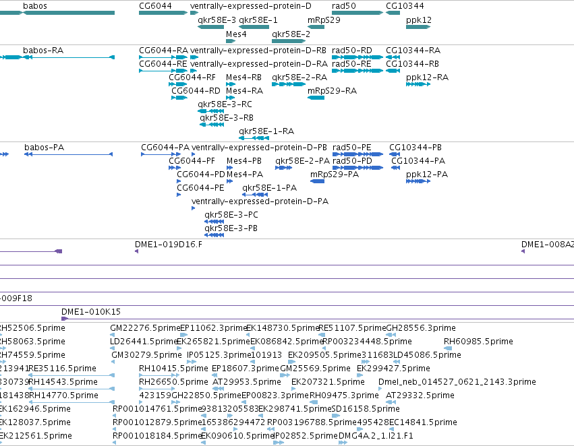Screen dimensions: 574x446
Task: Select the AT29332.5prime EST label
Action: (420, 396)
